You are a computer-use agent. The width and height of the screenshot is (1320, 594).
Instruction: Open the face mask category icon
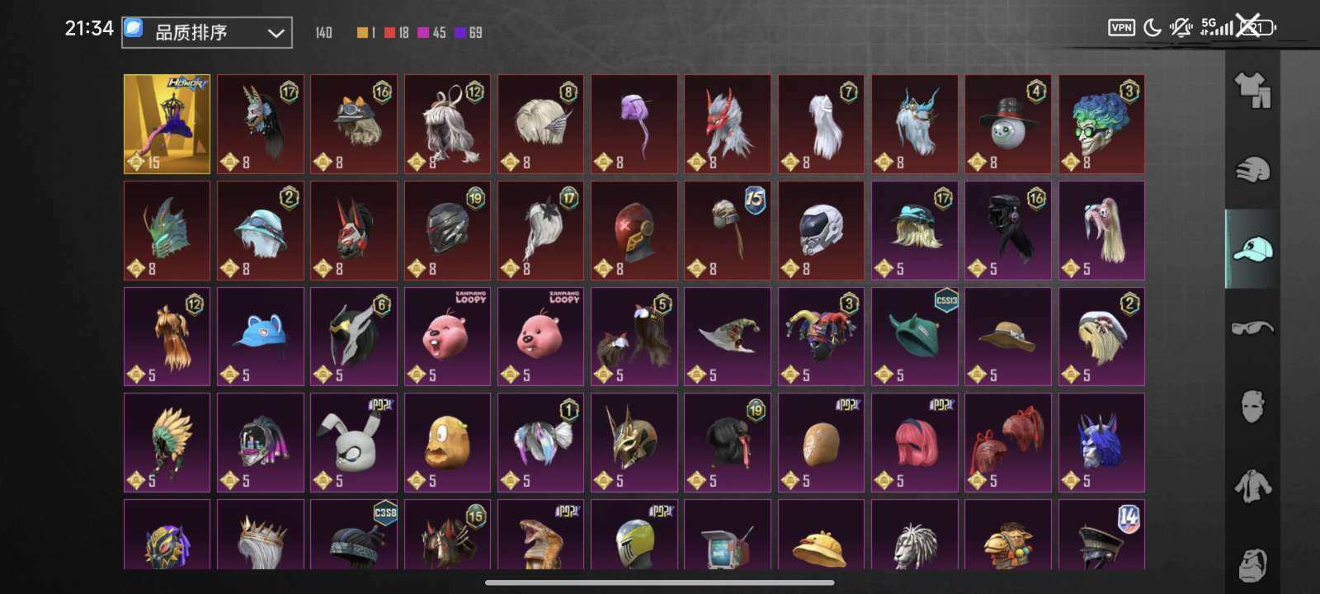pos(1252,407)
